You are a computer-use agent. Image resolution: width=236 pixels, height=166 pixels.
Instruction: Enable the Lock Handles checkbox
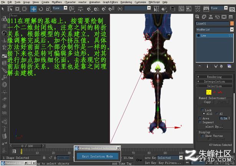point(202,110)
